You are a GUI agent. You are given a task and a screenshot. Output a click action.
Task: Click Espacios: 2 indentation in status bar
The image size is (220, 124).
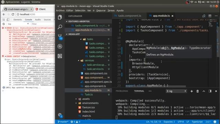(x=169, y=122)
